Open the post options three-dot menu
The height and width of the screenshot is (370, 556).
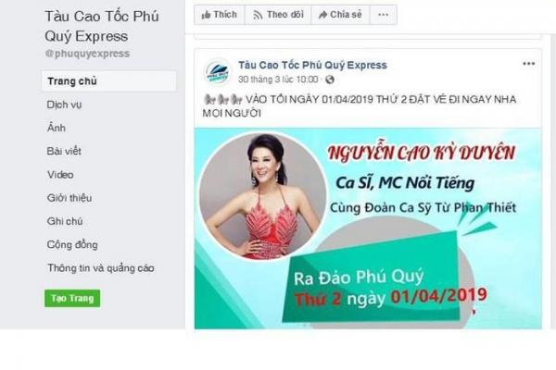coord(528,64)
